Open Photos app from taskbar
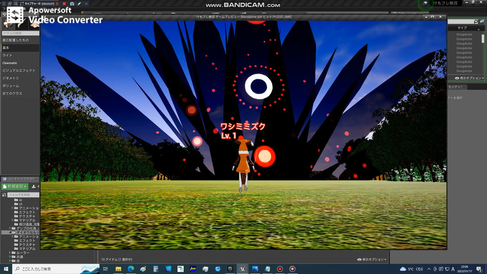 click(255, 269)
